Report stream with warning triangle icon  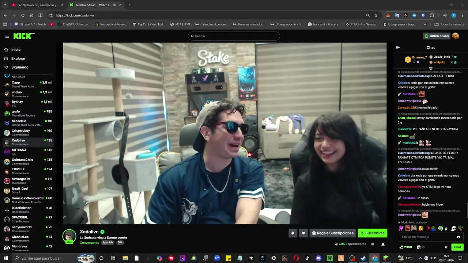[383, 244]
